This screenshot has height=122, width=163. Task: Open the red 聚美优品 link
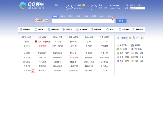pos(42,46)
